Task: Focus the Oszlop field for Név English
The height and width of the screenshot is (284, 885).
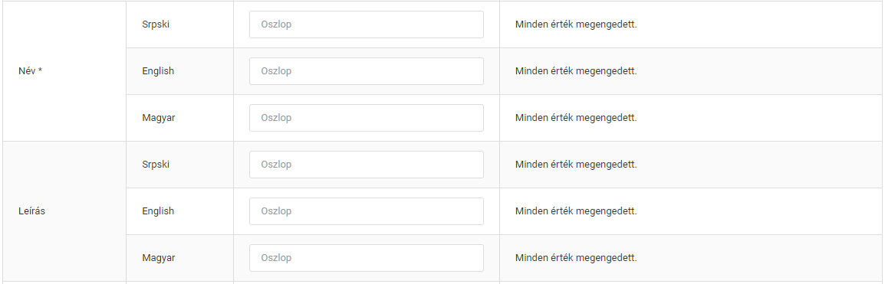Action: [367, 71]
